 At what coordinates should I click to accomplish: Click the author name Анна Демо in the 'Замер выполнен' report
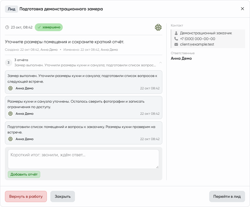[25, 88]
